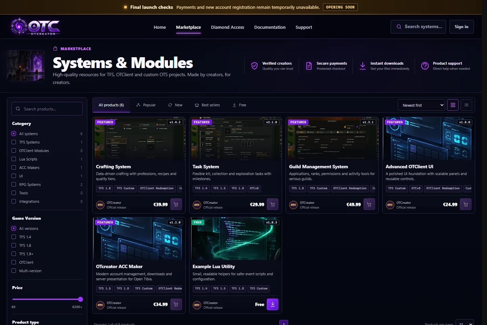Show the Best sellers tab
The width and height of the screenshot is (487, 325).
click(207, 105)
